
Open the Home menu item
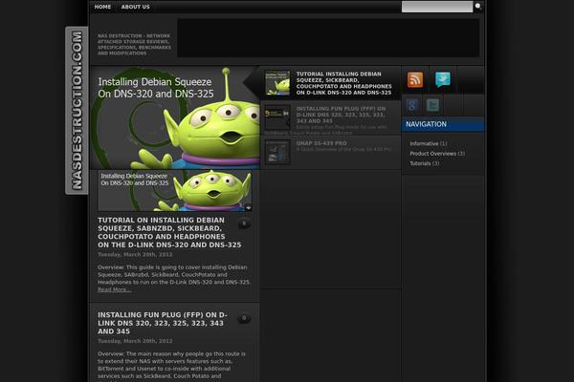click(x=102, y=7)
